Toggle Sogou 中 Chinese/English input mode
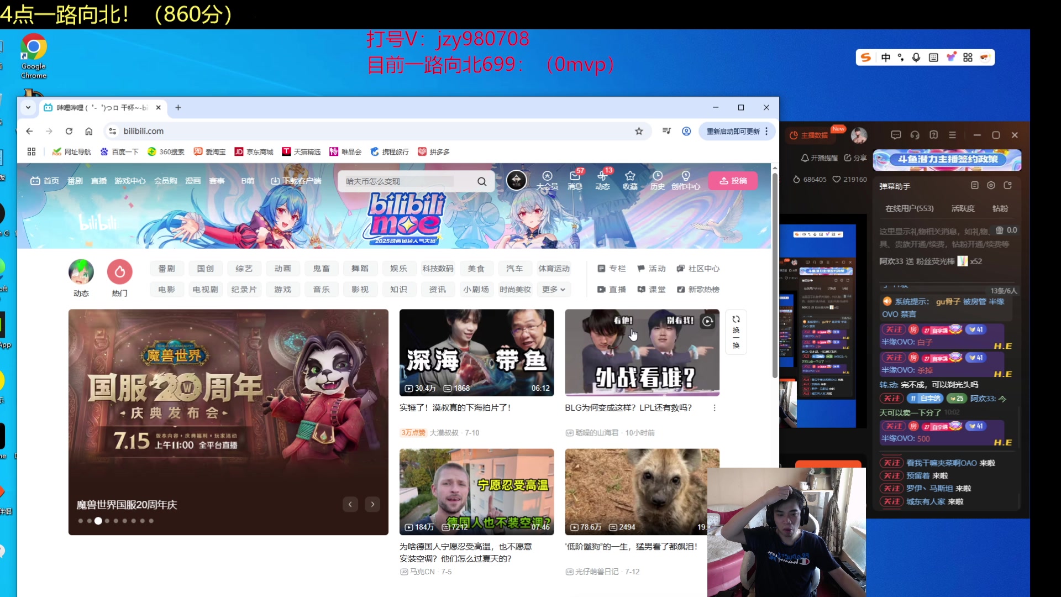The image size is (1061, 597). pos(886,57)
